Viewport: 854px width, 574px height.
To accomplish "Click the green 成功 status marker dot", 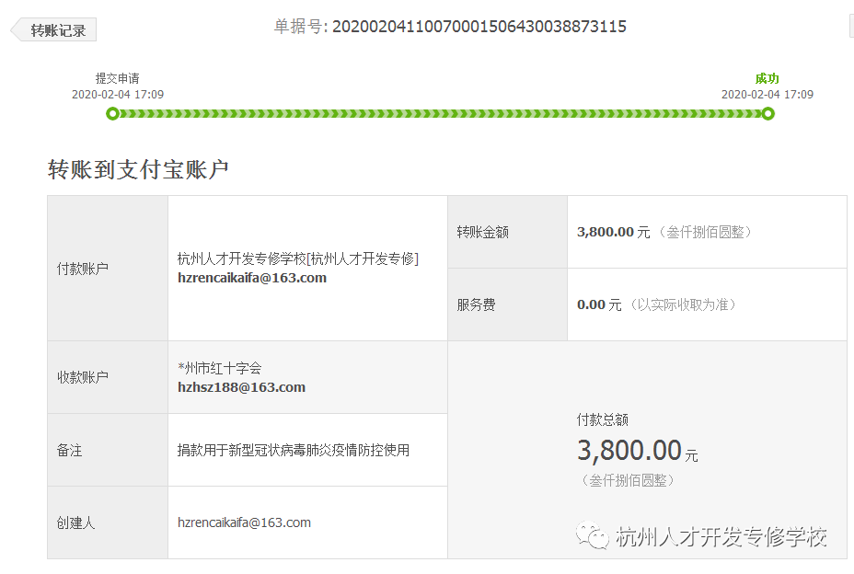I will 768,113.
